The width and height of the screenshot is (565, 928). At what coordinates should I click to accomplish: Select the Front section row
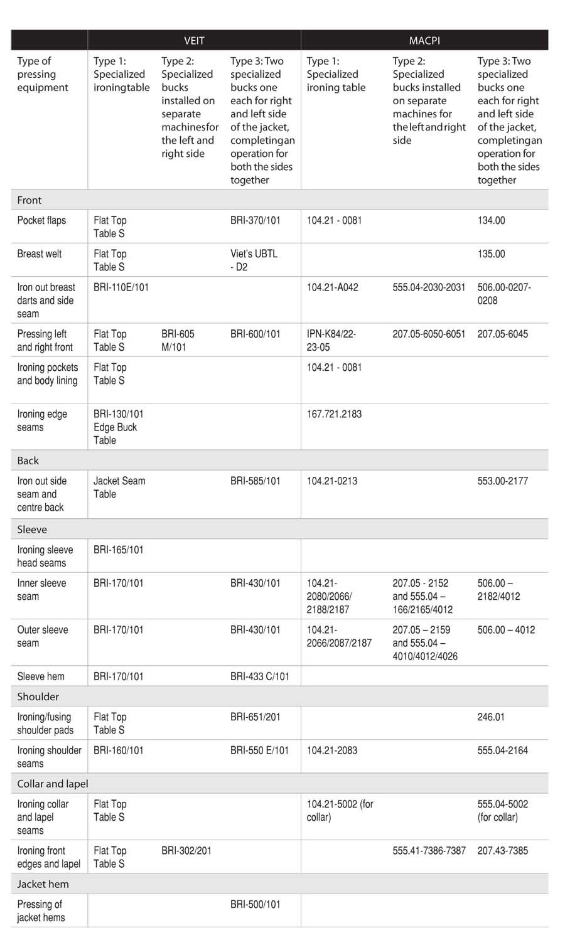tap(279, 200)
